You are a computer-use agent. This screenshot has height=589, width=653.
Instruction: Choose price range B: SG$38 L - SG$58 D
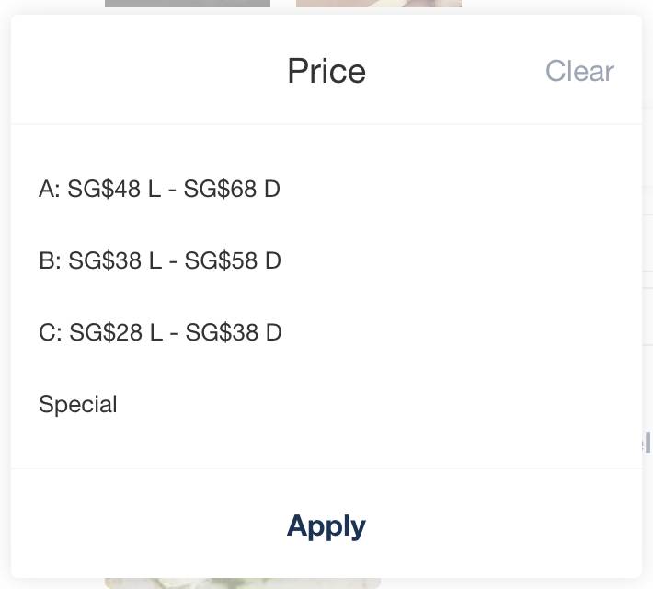click(159, 261)
